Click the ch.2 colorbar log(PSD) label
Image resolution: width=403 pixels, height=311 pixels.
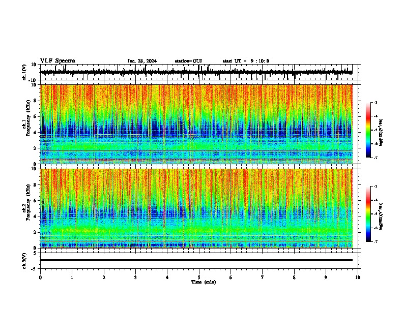pos(381,216)
